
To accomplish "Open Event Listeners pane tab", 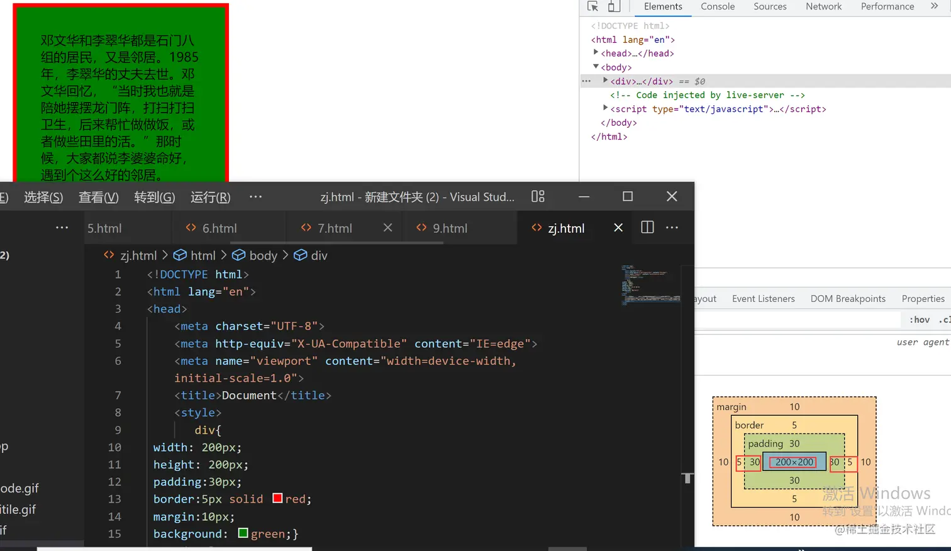I will pyautogui.click(x=764, y=299).
